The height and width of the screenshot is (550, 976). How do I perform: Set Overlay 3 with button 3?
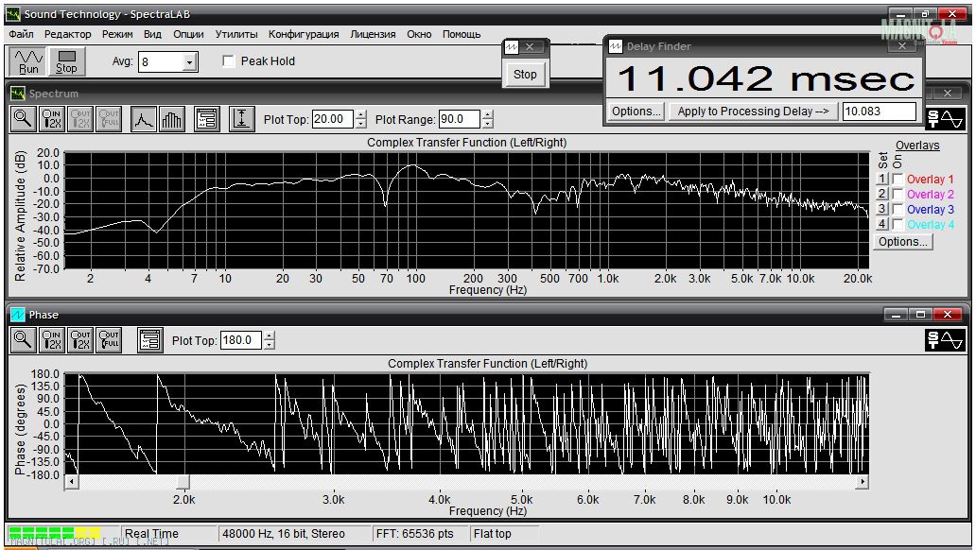(x=881, y=209)
